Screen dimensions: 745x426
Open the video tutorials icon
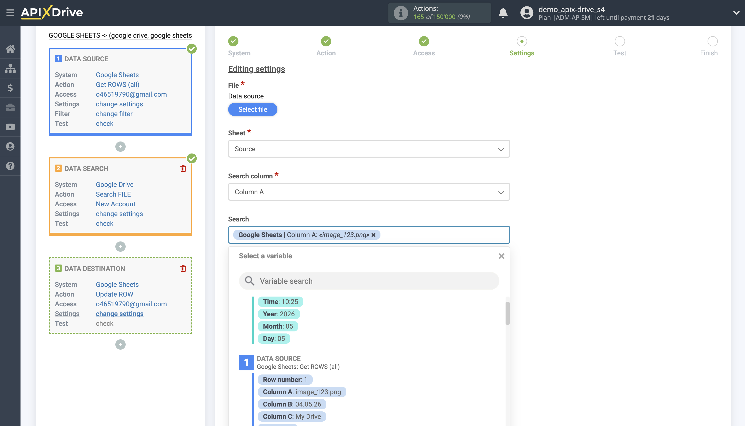pos(10,127)
